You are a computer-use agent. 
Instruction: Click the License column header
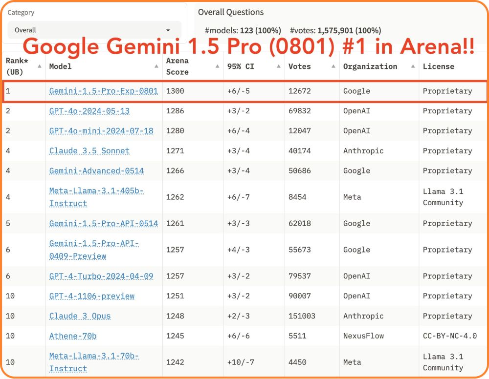pyautogui.click(x=439, y=66)
